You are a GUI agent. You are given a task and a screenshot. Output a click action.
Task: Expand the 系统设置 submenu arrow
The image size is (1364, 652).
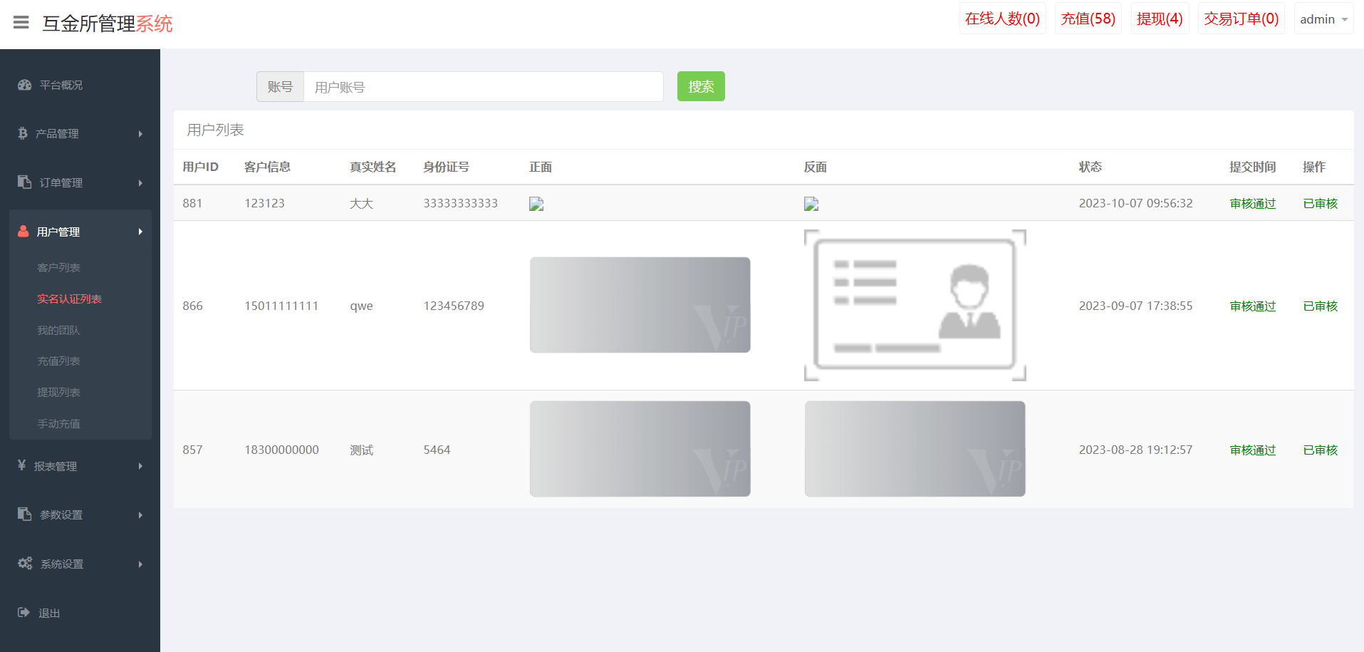click(x=140, y=564)
